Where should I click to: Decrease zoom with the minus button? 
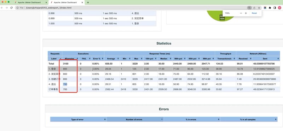[241, 13]
